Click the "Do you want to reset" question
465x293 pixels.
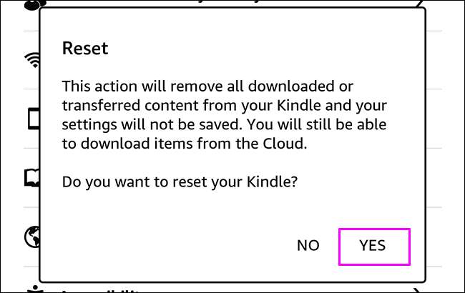click(x=180, y=182)
